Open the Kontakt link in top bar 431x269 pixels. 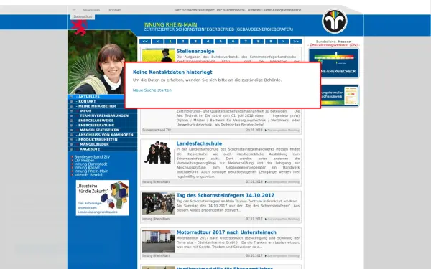tap(115, 10)
